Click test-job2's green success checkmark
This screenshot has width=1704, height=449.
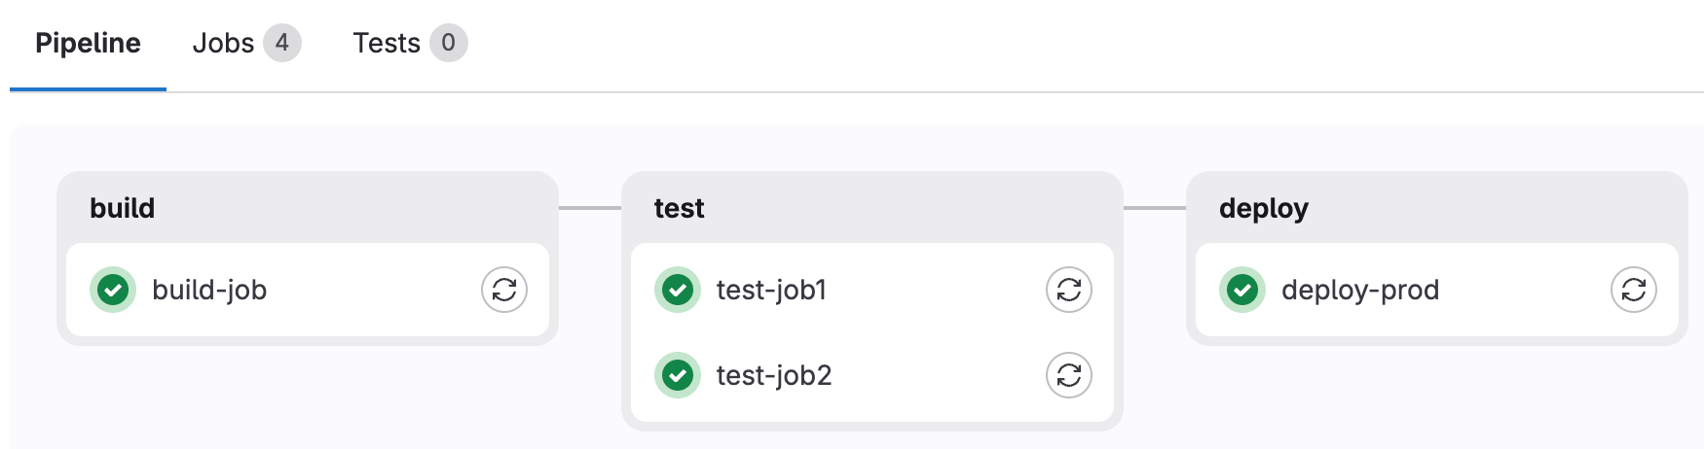click(678, 375)
